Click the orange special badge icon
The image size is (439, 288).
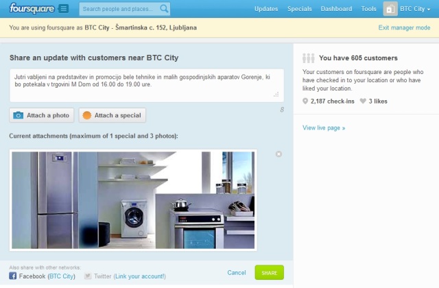(x=87, y=115)
